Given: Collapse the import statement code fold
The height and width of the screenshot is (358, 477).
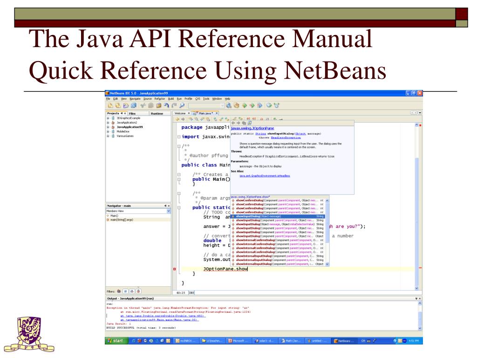Looking at the screenshot, I should click(x=179, y=137).
